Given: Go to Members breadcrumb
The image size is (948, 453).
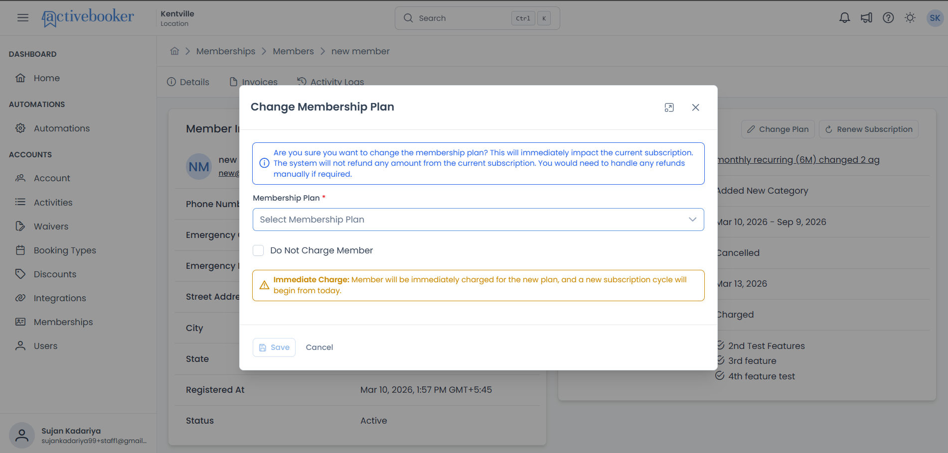Looking at the screenshot, I should coord(293,51).
